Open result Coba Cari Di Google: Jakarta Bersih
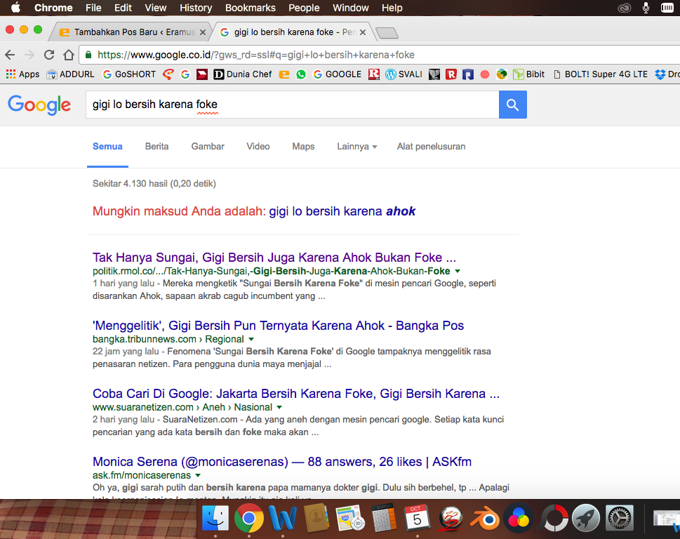This screenshot has width=680, height=539. 295,394
